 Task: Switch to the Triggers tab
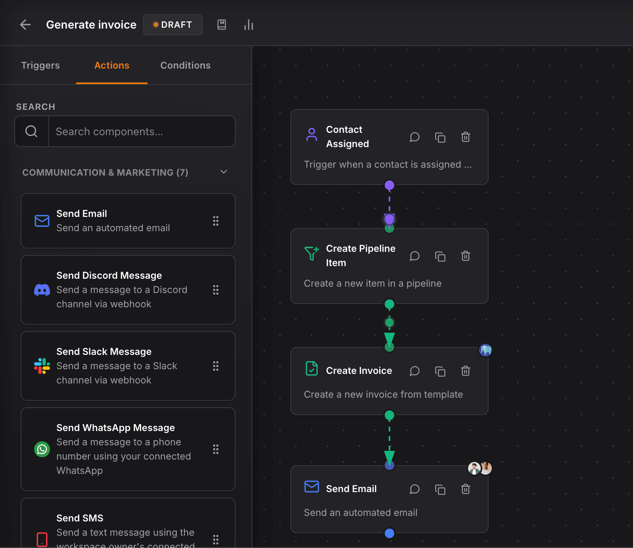(x=40, y=65)
